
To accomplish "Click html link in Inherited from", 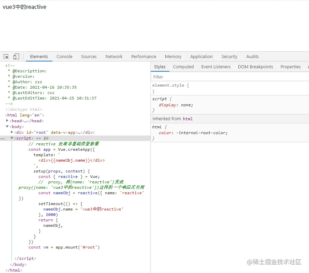I will pyautogui.click(x=188, y=119).
